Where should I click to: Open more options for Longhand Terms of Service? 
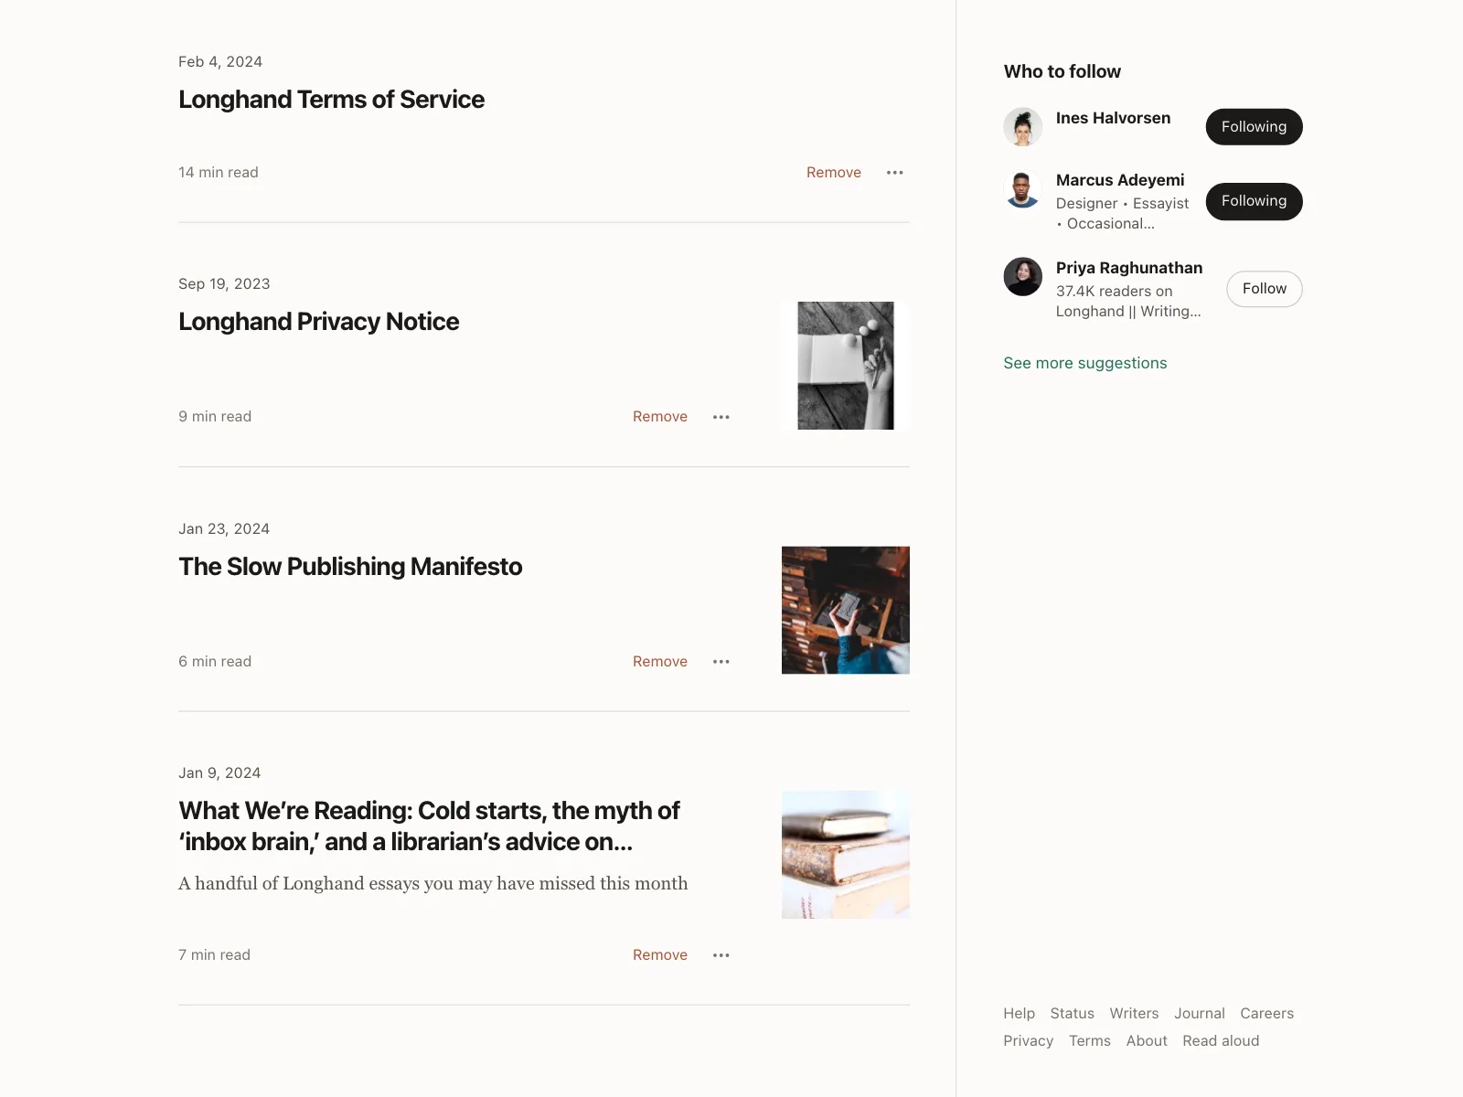[x=894, y=173]
